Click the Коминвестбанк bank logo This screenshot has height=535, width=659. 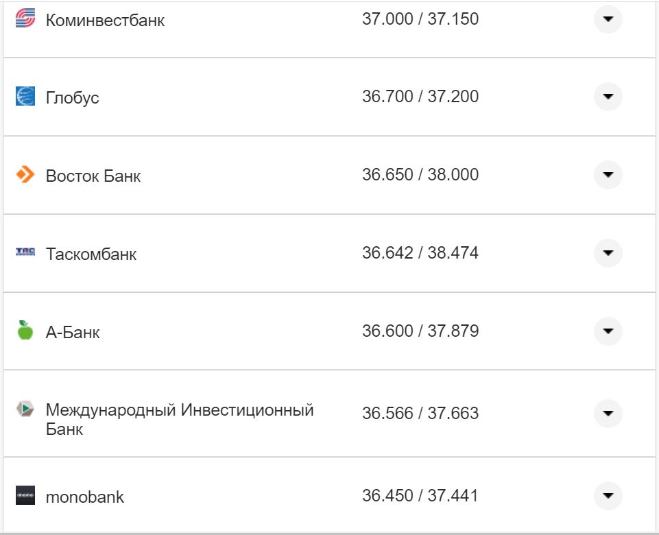(26, 19)
